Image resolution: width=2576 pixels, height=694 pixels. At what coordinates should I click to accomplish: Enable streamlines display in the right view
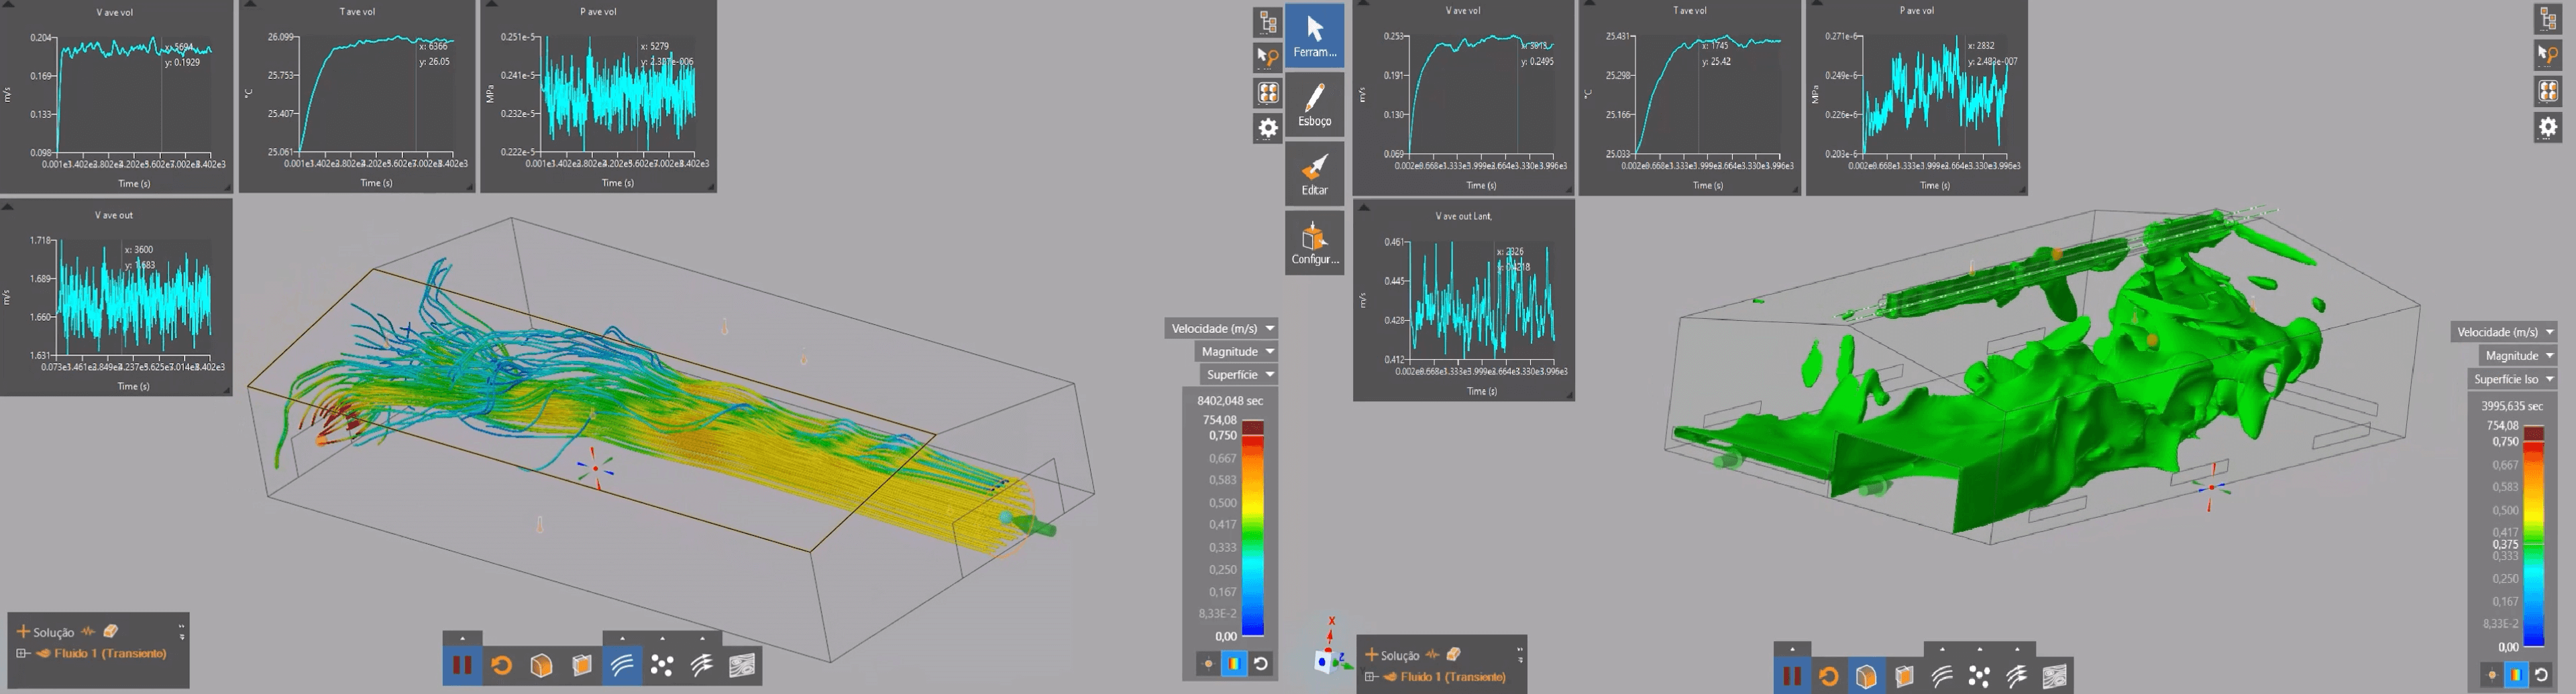click(1941, 676)
